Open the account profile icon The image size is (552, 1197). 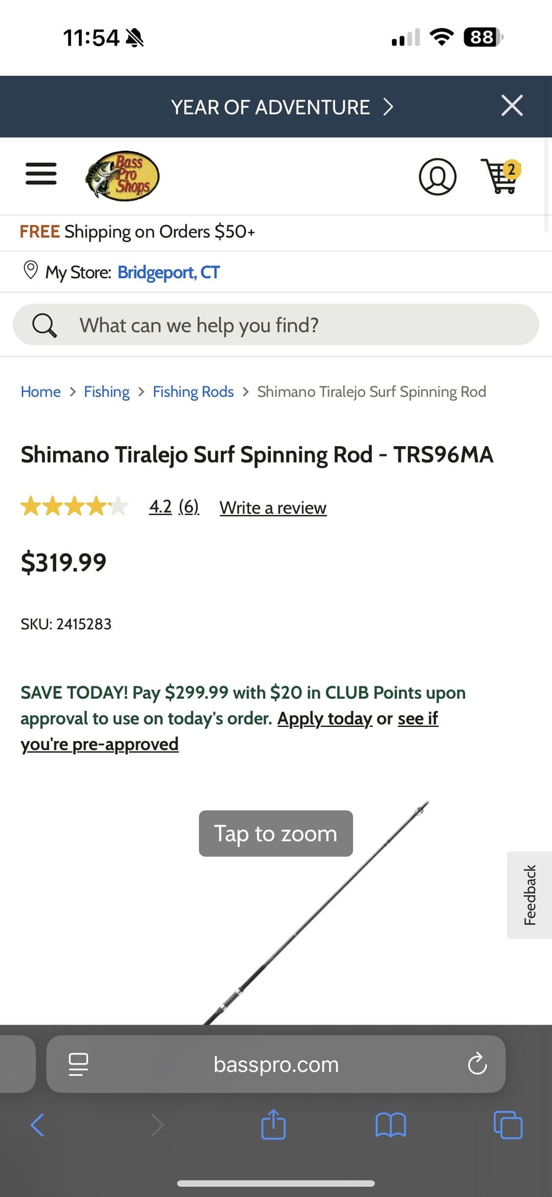tap(438, 176)
